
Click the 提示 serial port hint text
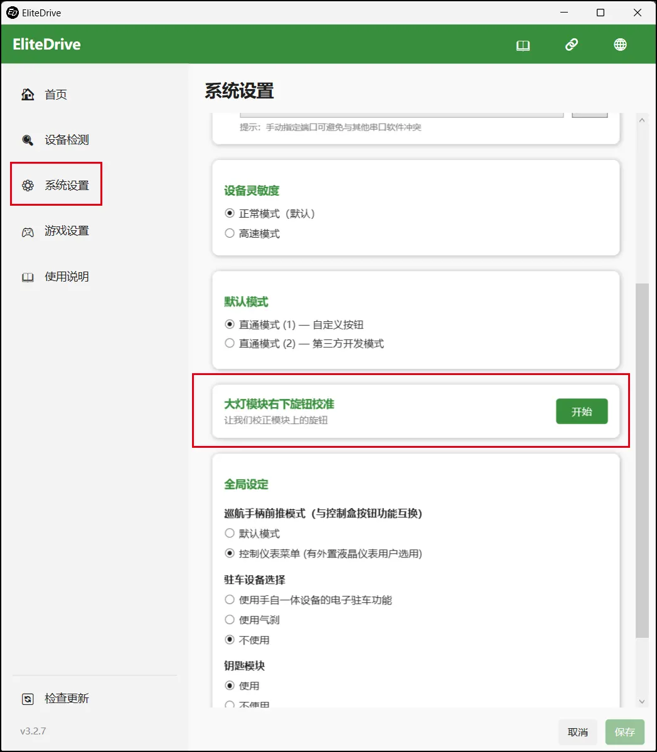pyautogui.click(x=330, y=127)
